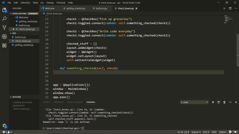Change encoding via UTF-8 status item
Viewport: 239px width, 134px height.
point(206,132)
